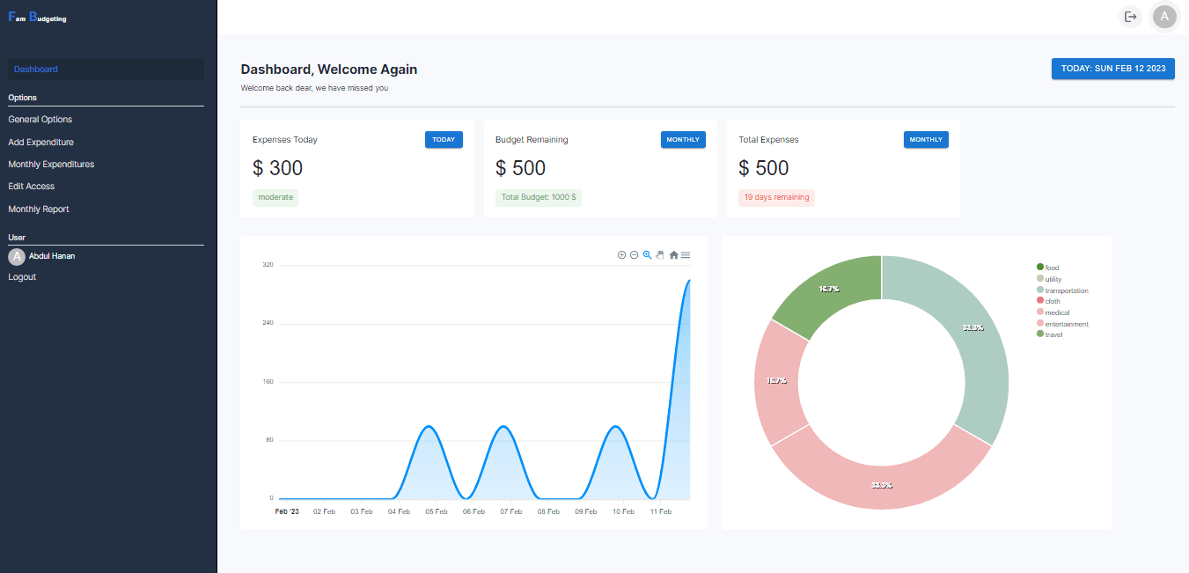This screenshot has width=1189, height=573.
Task: Open the top-right user avatar
Action: (x=1164, y=17)
